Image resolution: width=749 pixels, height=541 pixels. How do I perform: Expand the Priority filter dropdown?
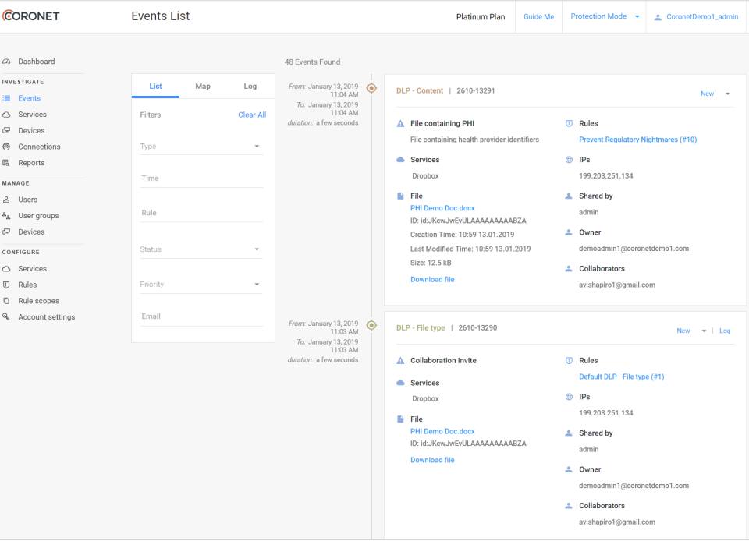pyautogui.click(x=201, y=285)
